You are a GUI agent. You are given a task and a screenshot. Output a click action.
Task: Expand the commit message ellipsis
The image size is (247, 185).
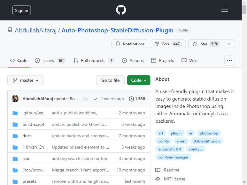pyautogui.click(x=85, y=99)
